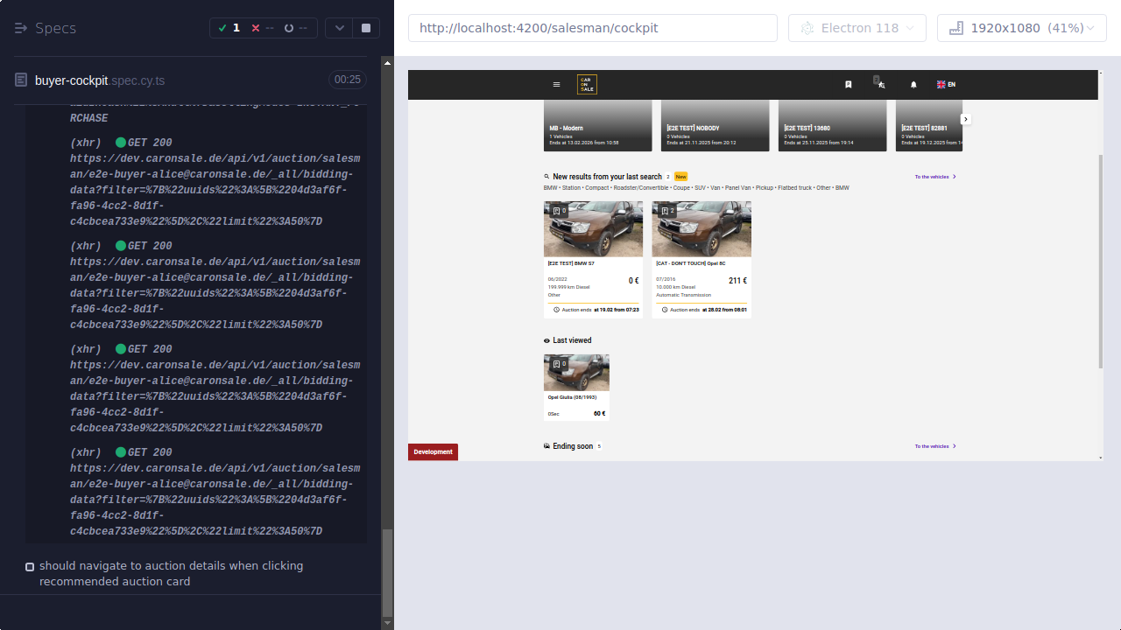Open the Electron 118 browser dropdown
1121x630 pixels.
[x=857, y=27]
